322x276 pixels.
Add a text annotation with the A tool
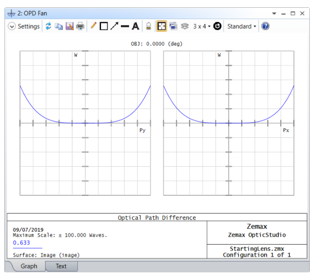coord(135,26)
